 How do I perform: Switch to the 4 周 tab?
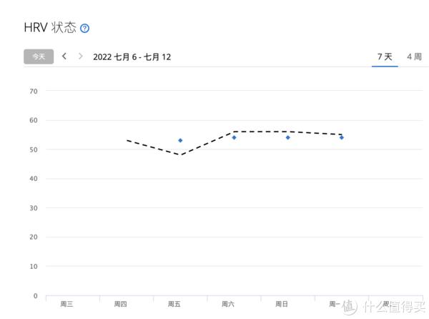tap(414, 57)
